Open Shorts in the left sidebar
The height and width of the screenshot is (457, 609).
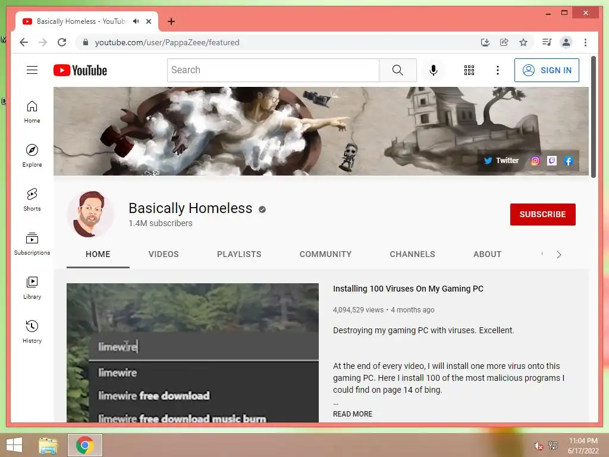(32, 200)
